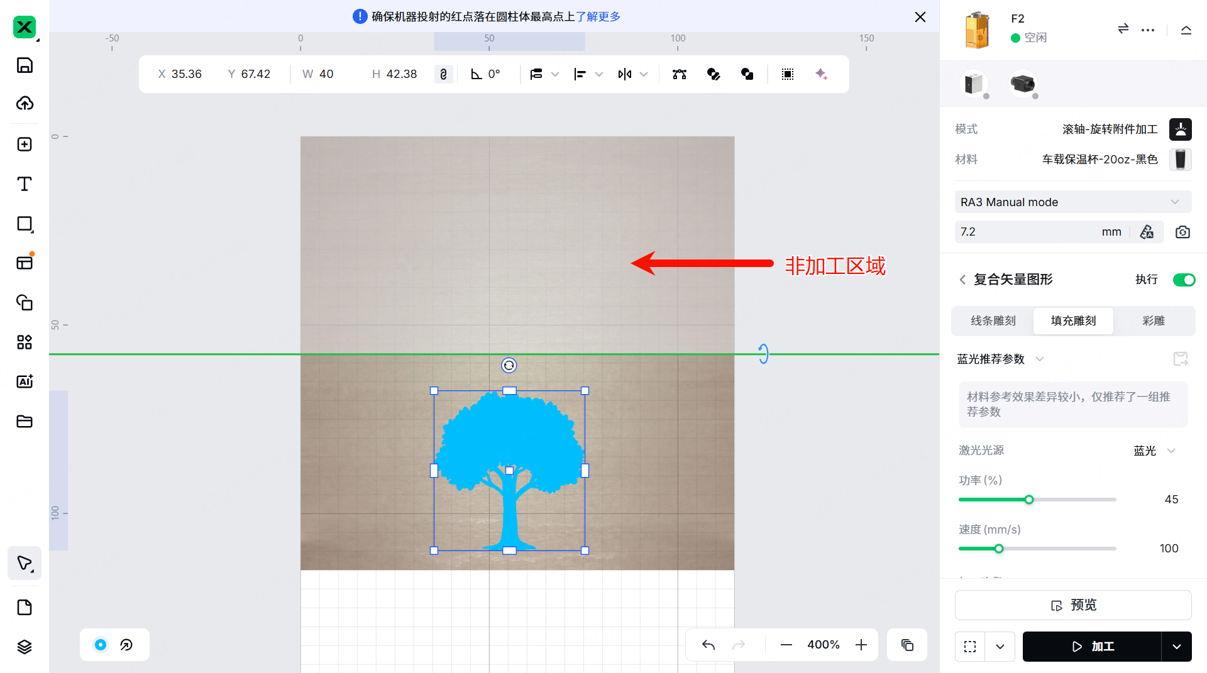Click the 预览 preview button
1207x673 pixels.
coord(1072,605)
